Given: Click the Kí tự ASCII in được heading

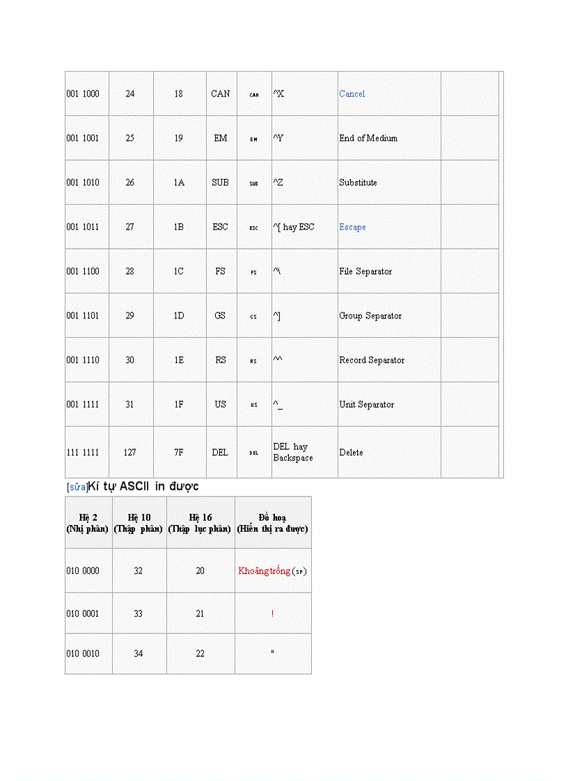Looking at the screenshot, I should tap(143, 486).
